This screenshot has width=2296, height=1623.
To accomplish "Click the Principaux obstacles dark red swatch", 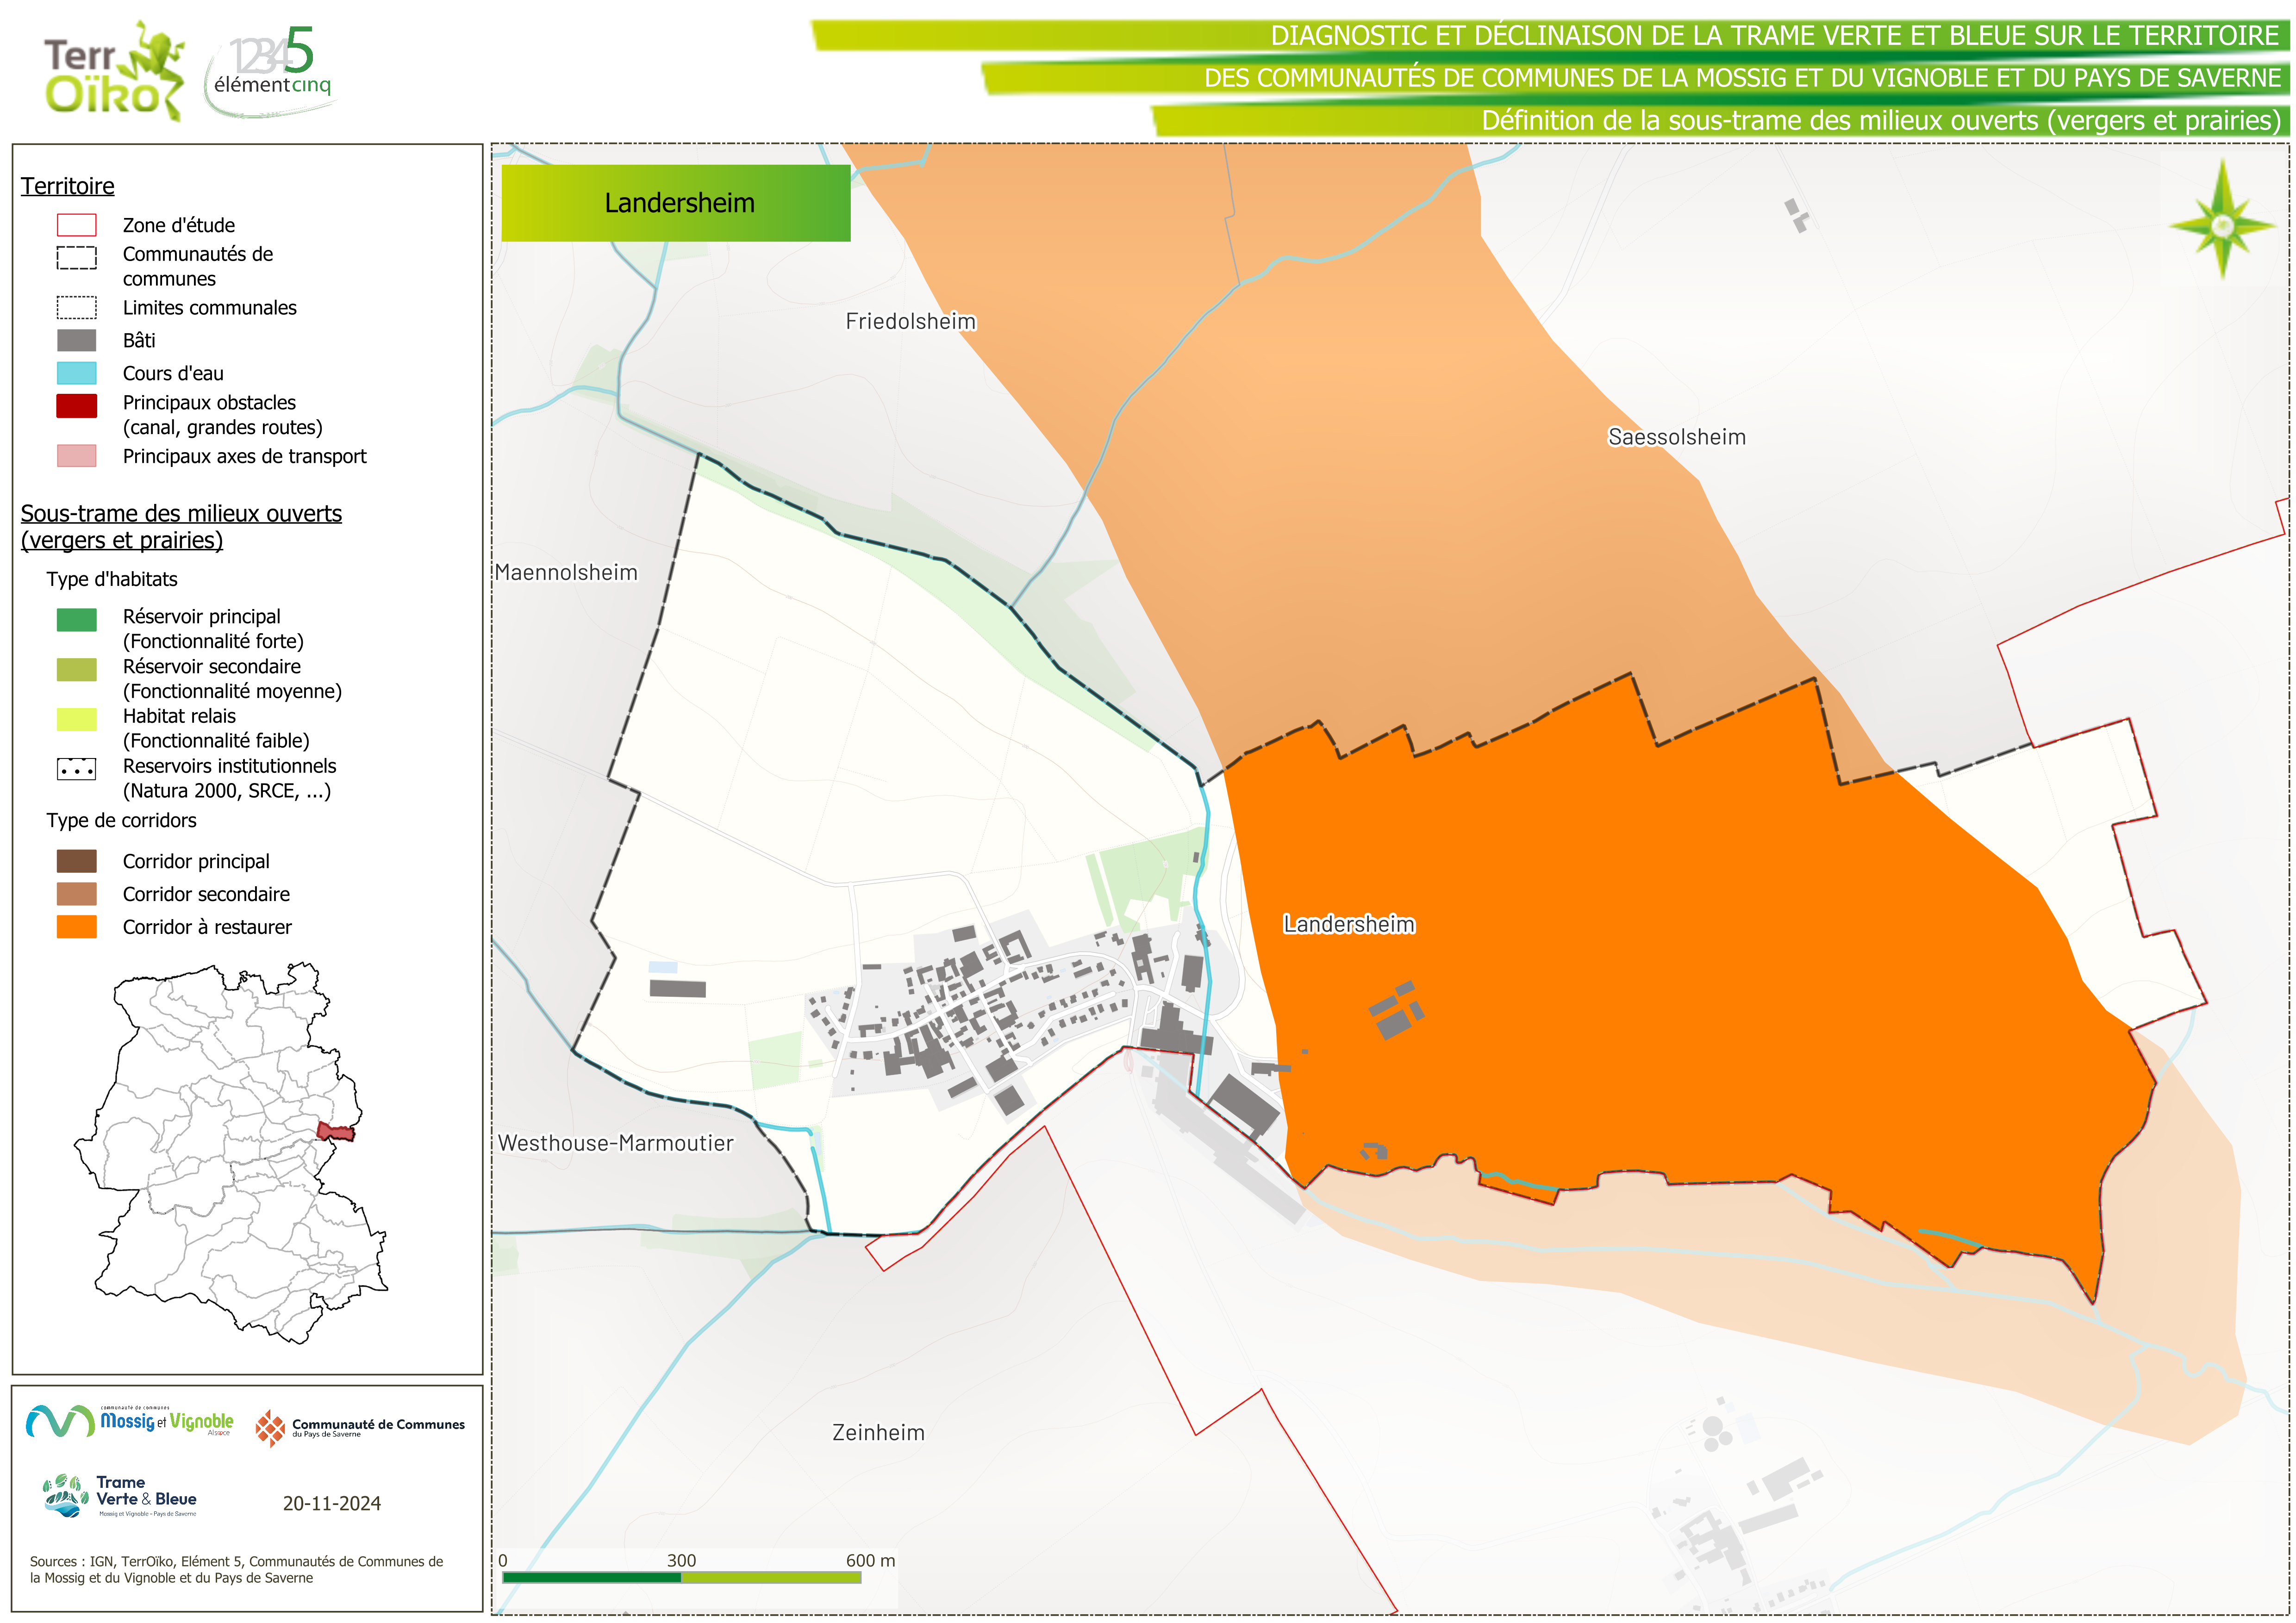I will tap(77, 405).
